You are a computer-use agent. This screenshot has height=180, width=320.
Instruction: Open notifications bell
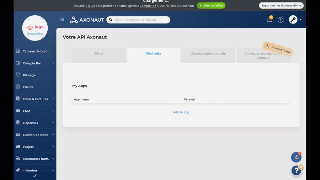coord(269,20)
